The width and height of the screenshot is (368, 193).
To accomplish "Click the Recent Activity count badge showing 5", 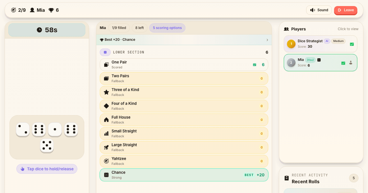I will click(354, 178).
